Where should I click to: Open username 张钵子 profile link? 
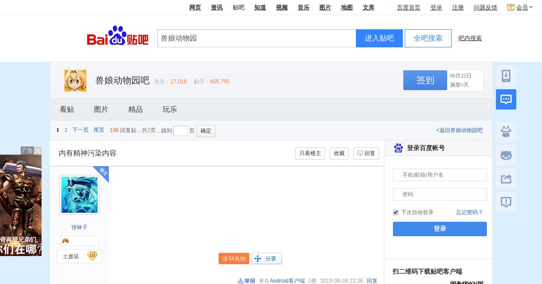(x=79, y=227)
